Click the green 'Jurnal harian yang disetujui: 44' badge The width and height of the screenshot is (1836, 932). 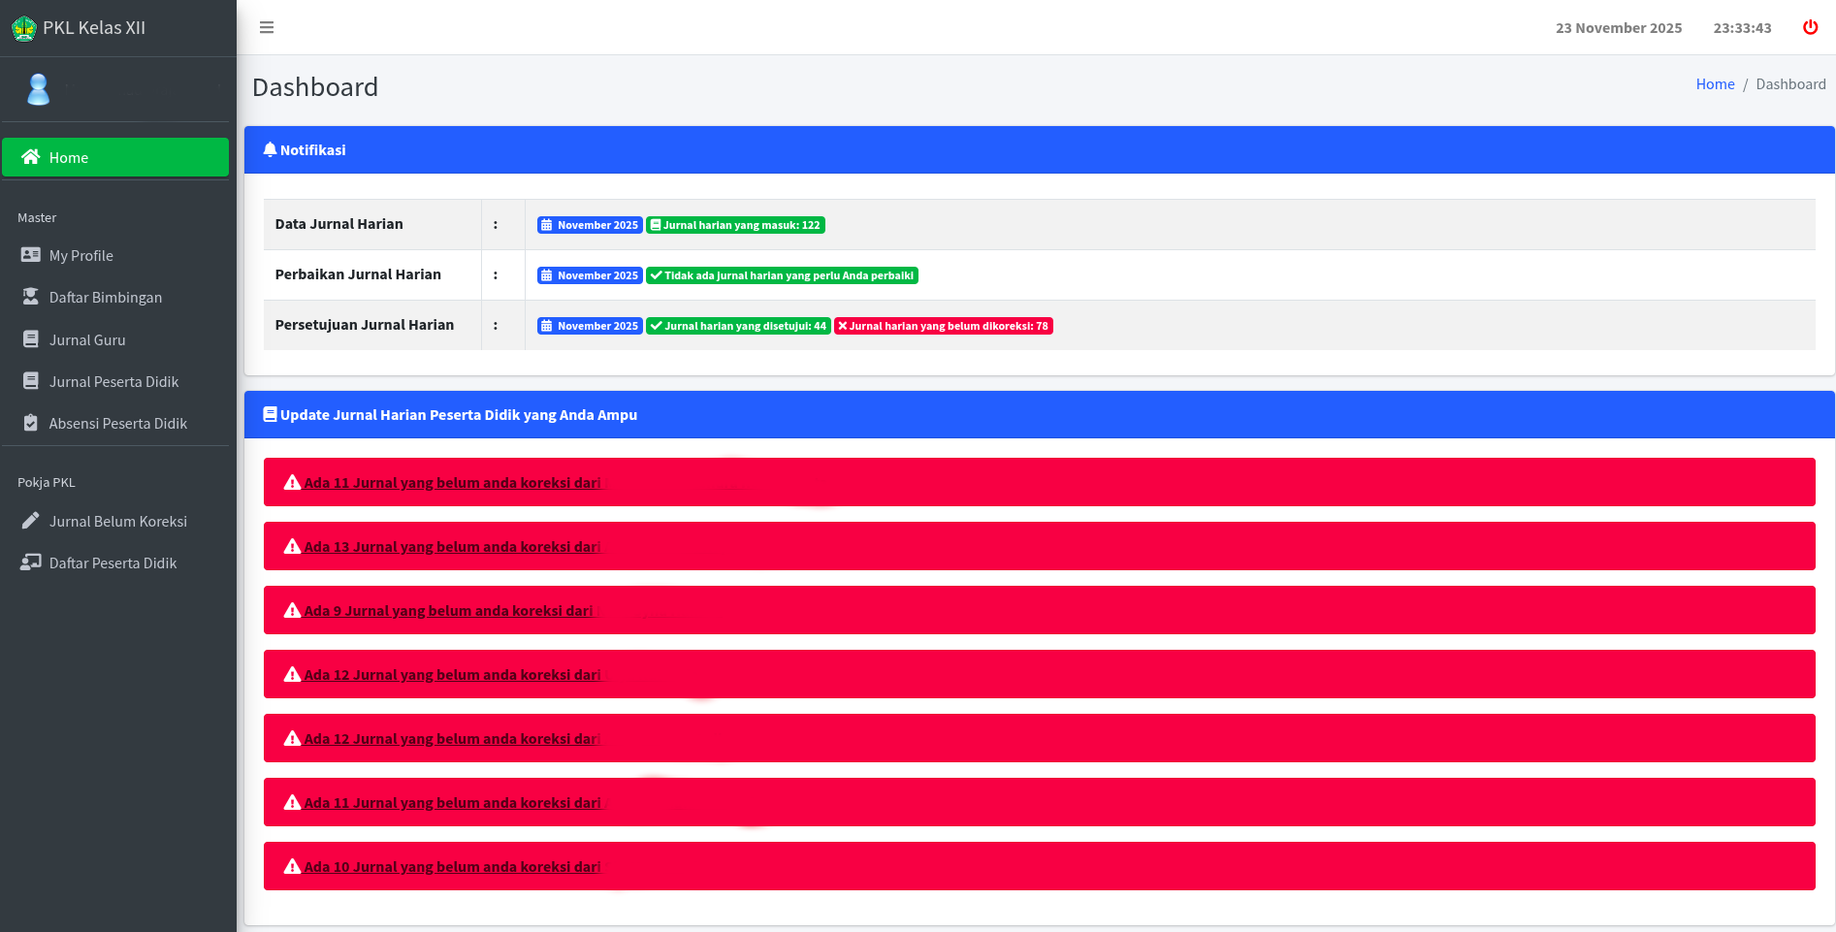(x=737, y=326)
